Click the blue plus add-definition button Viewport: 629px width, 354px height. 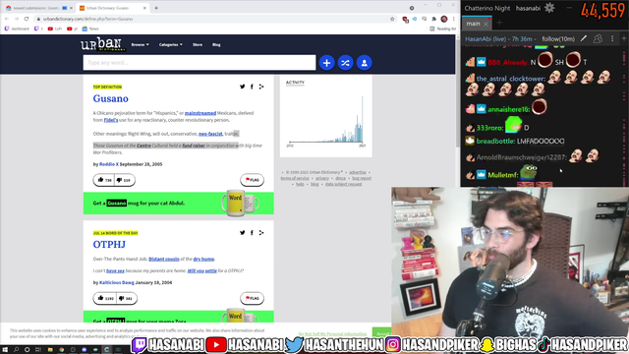(x=326, y=63)
